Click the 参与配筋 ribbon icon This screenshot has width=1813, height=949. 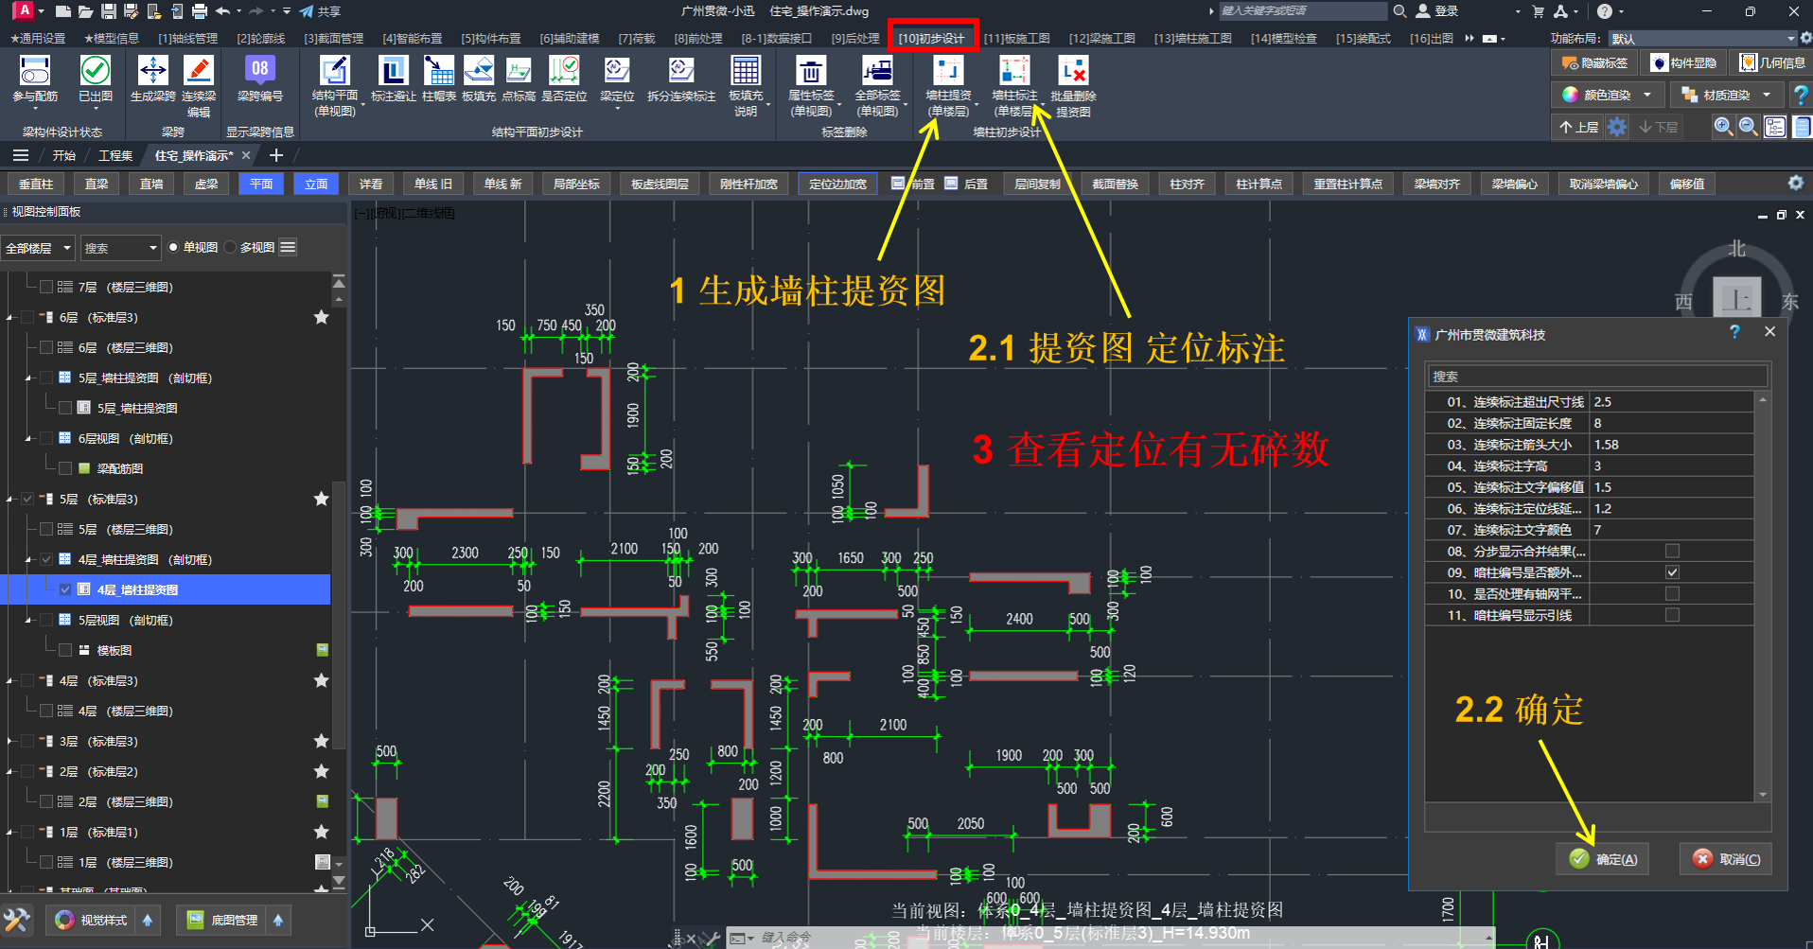35,71
